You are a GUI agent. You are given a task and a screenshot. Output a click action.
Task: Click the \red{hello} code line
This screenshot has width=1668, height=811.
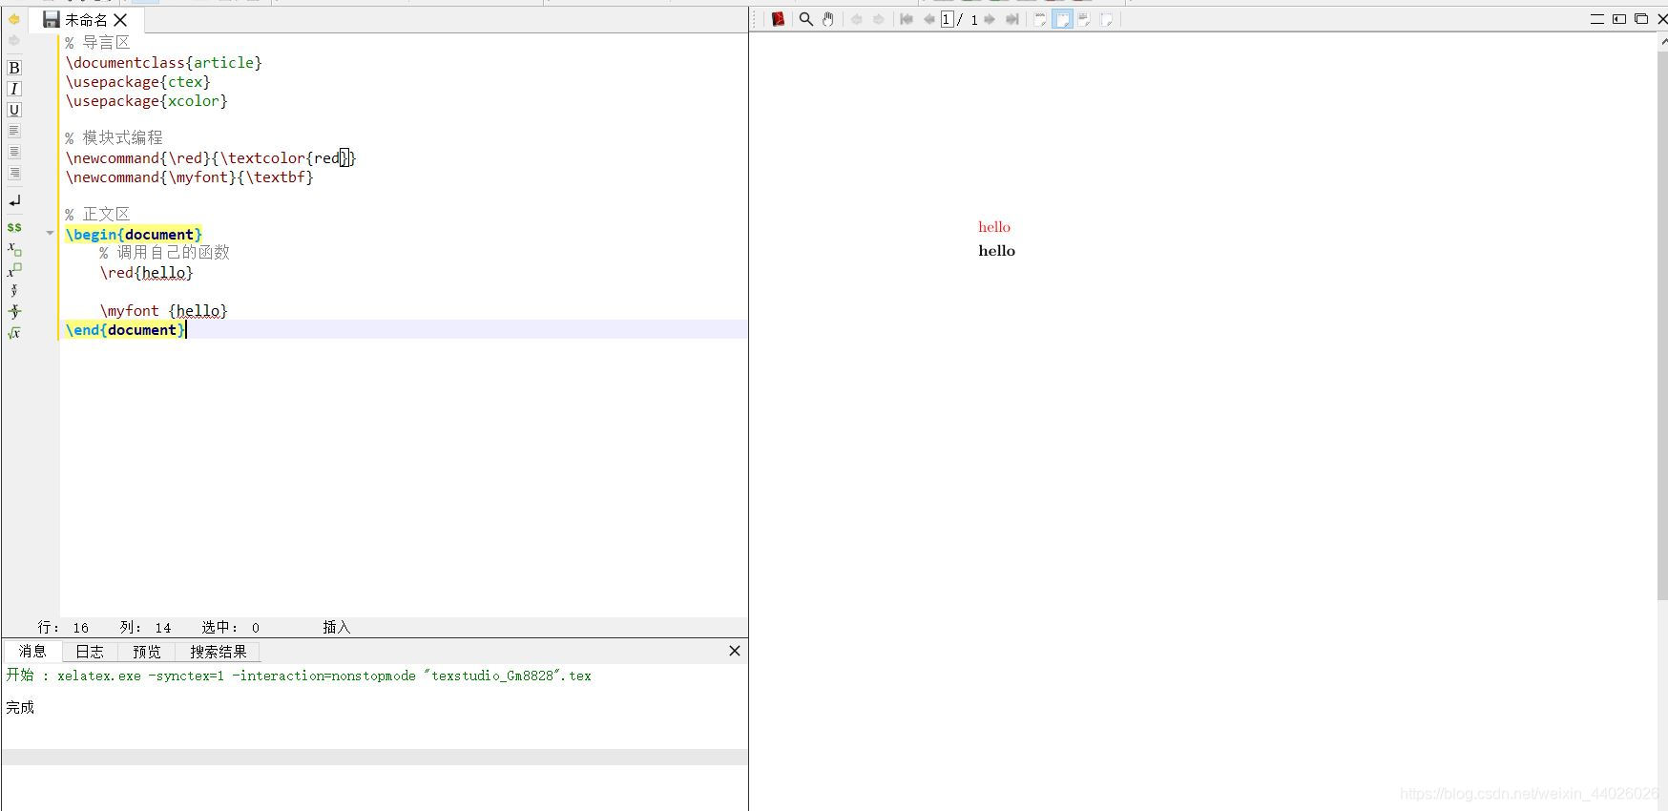(146, 272)
